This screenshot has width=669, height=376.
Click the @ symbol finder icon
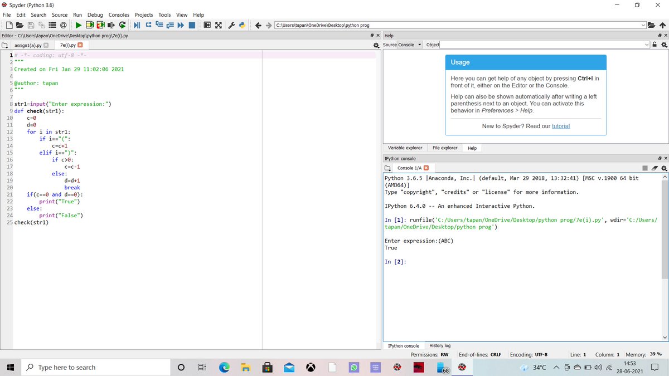click(x=64, y=25)
